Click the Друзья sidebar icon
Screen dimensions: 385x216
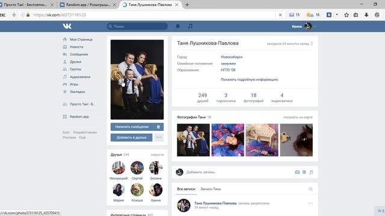coord(65,62)
